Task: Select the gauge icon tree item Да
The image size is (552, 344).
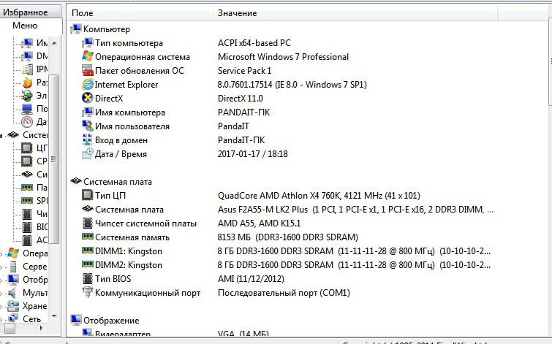Action: (34, 122)
